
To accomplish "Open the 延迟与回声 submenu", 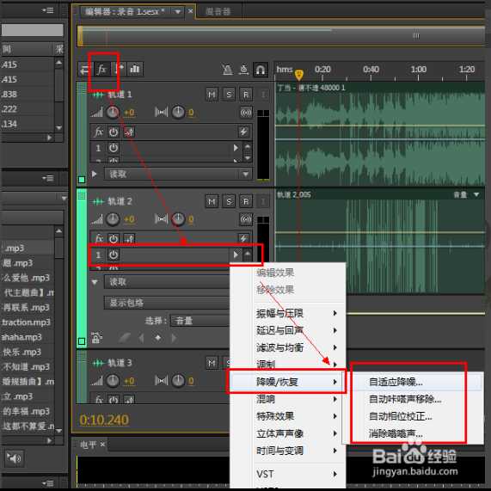I will point(298,330).
